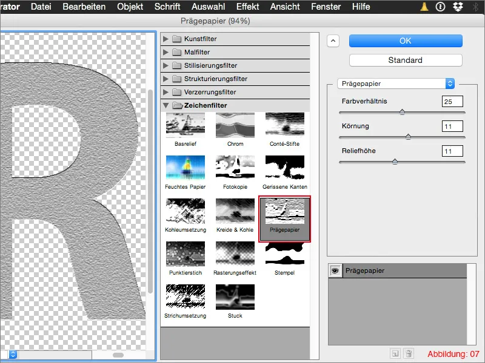Screen dimensions: 485x363
Task: Click the new effect layer icon
Action: coord(395,353)
